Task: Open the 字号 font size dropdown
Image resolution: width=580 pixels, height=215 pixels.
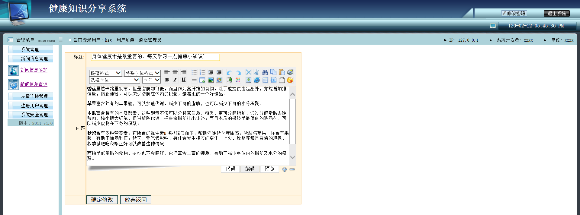Action: click(151, 80)
